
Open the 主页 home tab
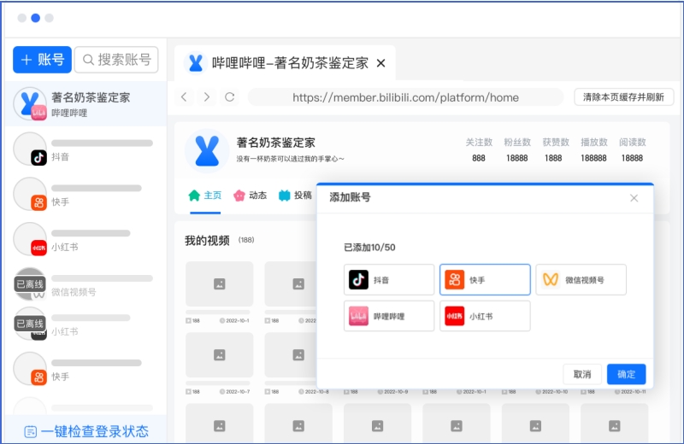[x=205, y=196]
